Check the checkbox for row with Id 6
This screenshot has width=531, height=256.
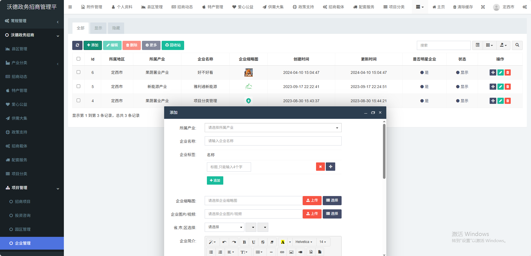[78, 72]
